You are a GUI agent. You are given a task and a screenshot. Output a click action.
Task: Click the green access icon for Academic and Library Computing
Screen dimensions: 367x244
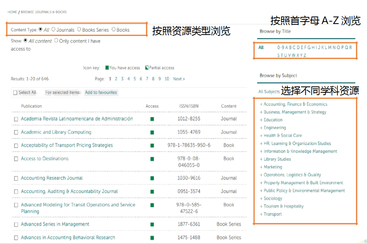[x=152, y=132]
